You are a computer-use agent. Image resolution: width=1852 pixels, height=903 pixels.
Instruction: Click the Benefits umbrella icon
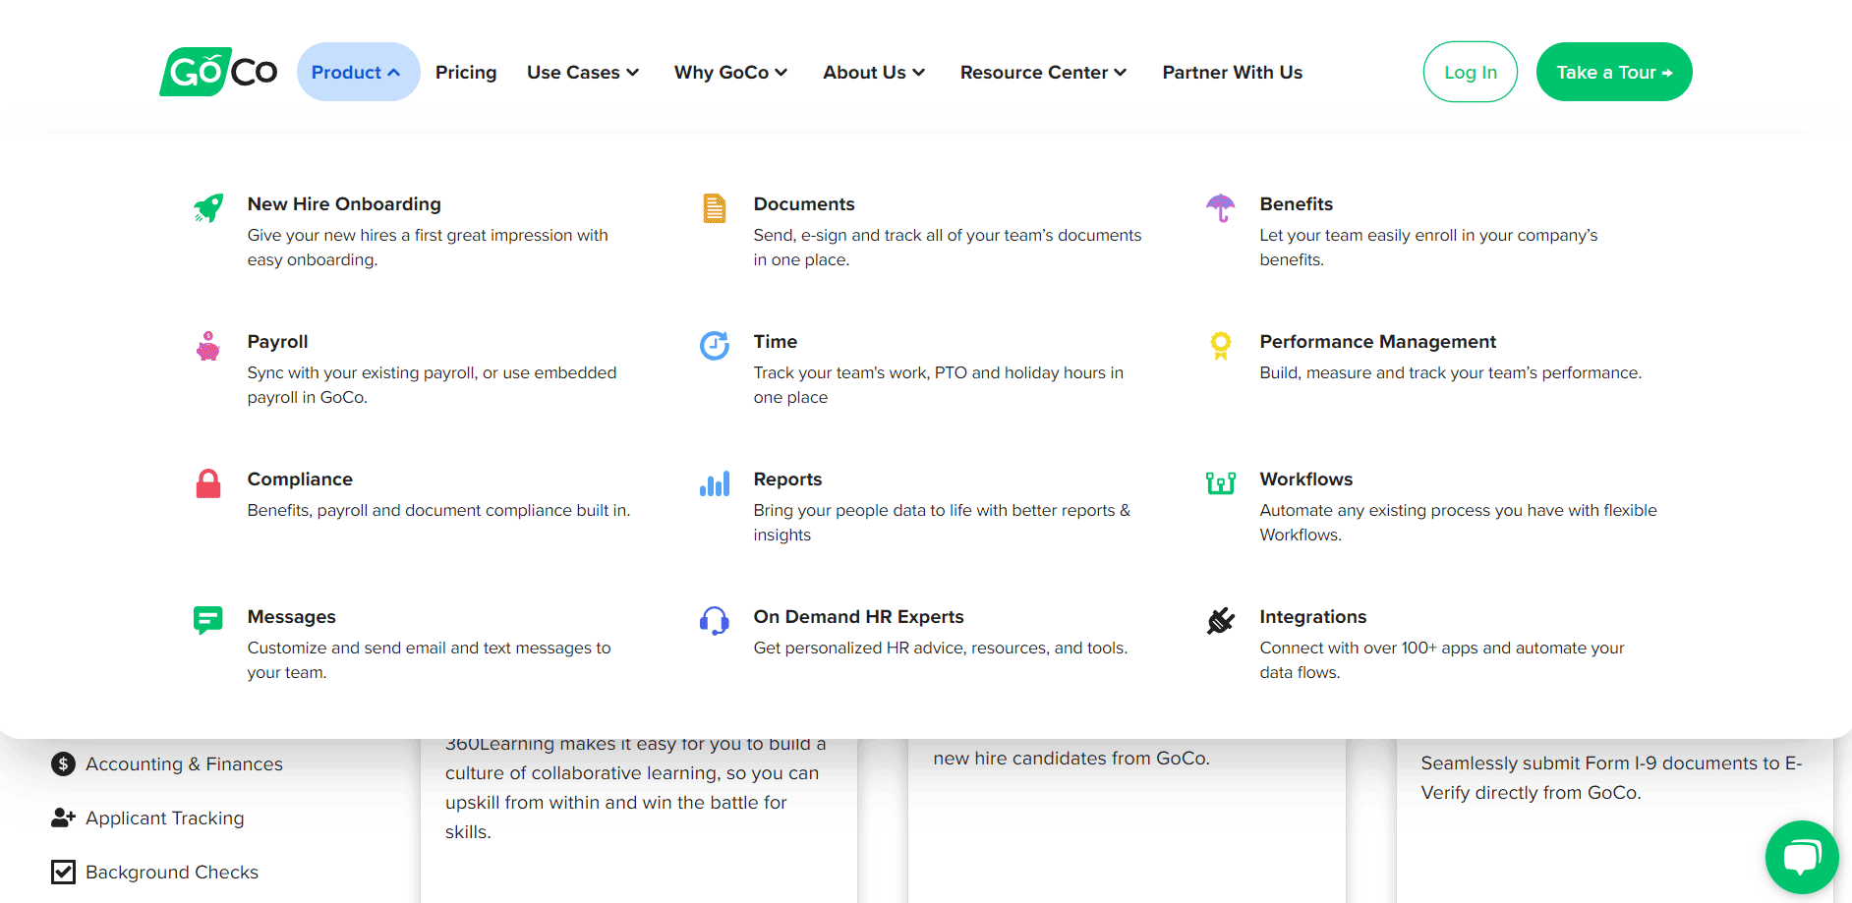click(x=1220, y=207)
